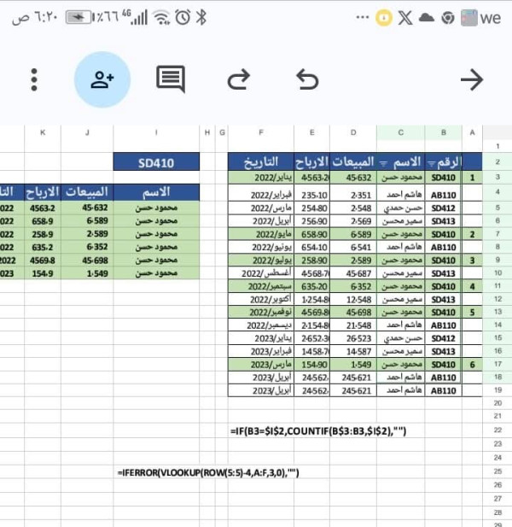Open the comments icon
This screenshot has width=512, height=527.
(x=171, y=79)
